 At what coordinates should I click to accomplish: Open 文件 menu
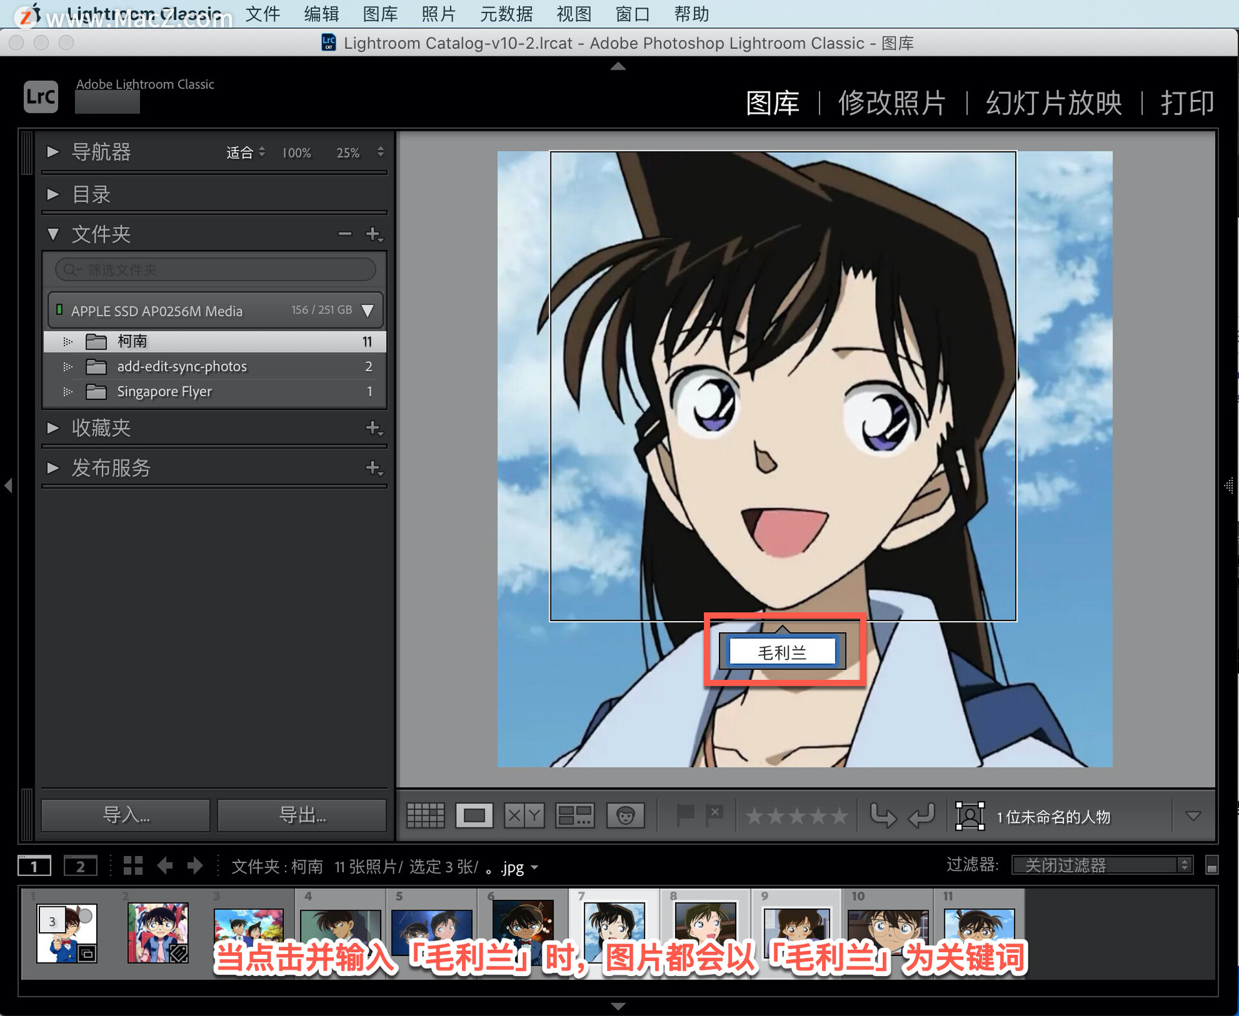point(263,14)
